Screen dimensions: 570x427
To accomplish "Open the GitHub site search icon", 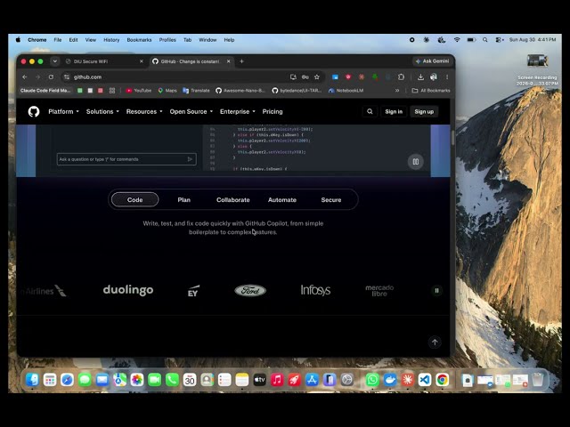I will (370, 111).
